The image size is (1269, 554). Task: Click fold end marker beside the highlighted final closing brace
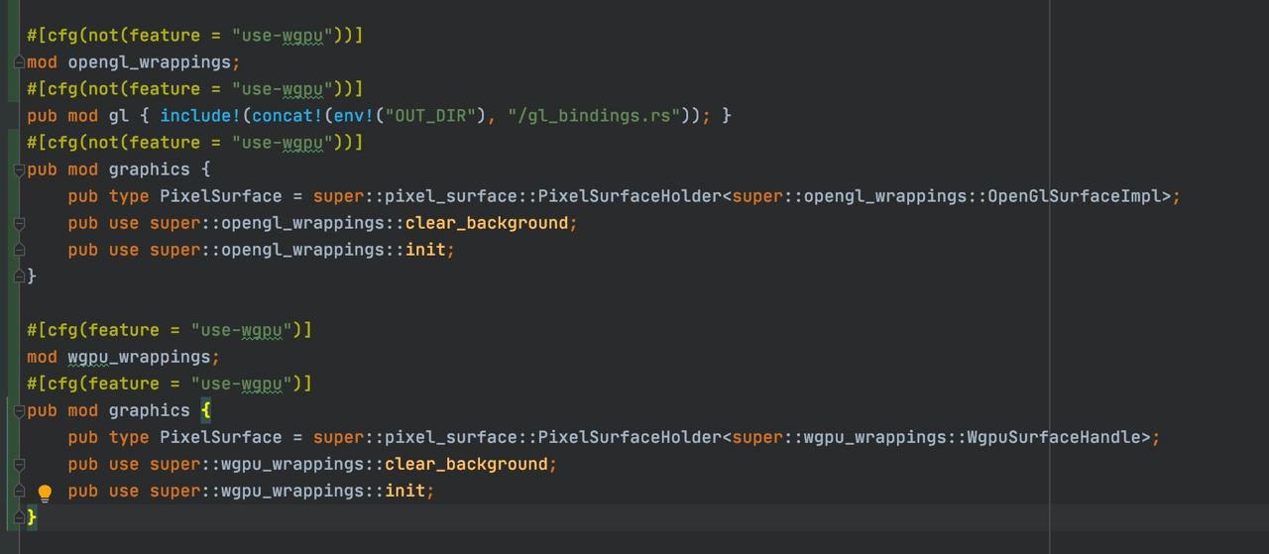tap(19, 517)
